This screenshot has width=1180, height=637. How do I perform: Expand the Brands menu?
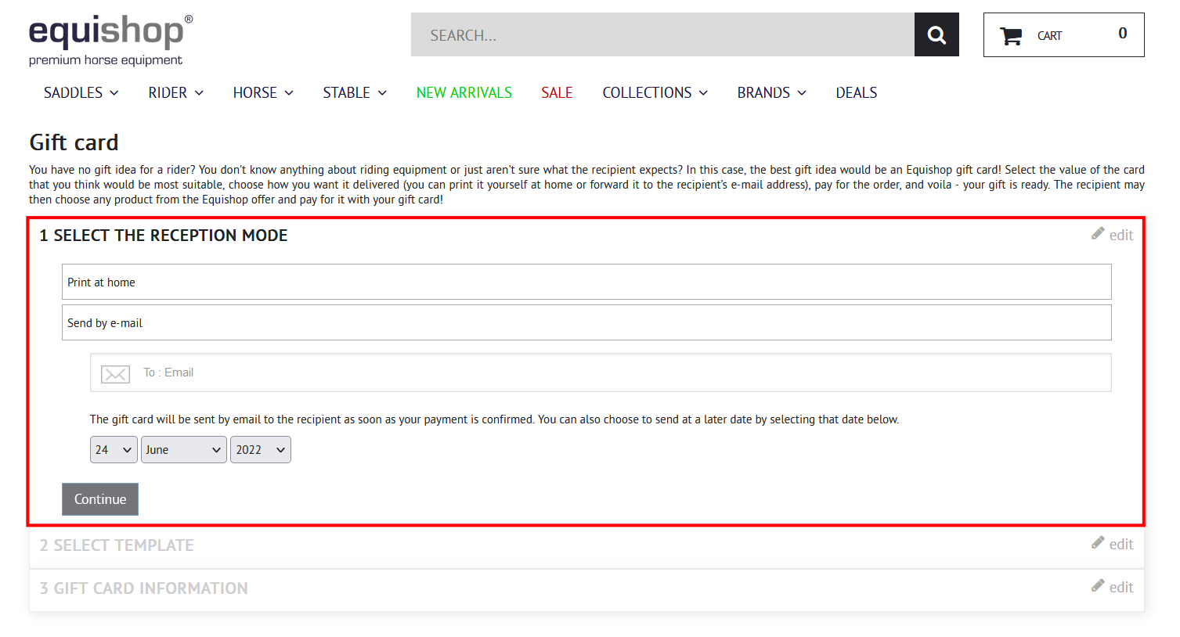[770, 93]
